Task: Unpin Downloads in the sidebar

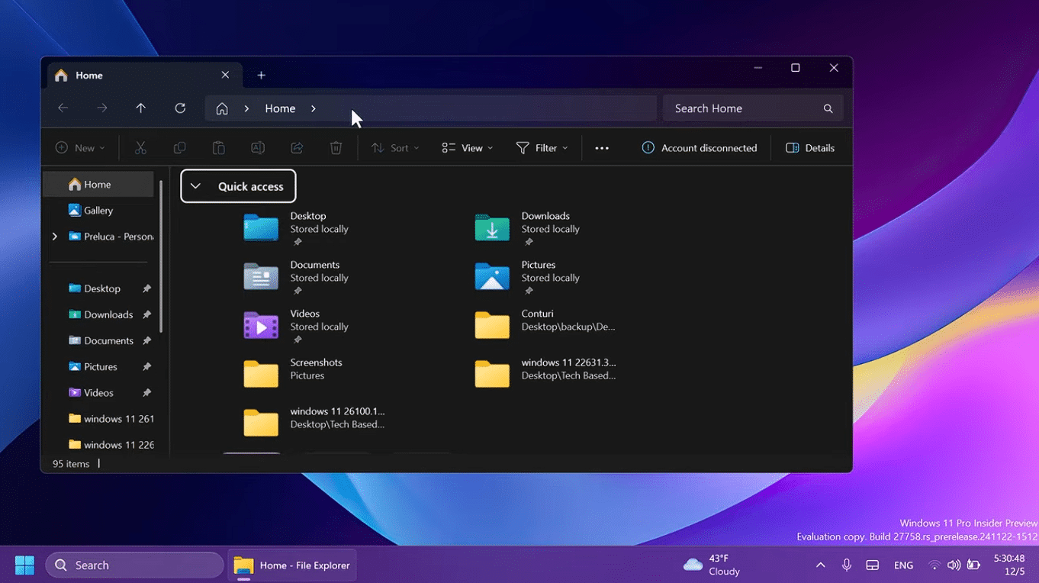Action: 146,314
